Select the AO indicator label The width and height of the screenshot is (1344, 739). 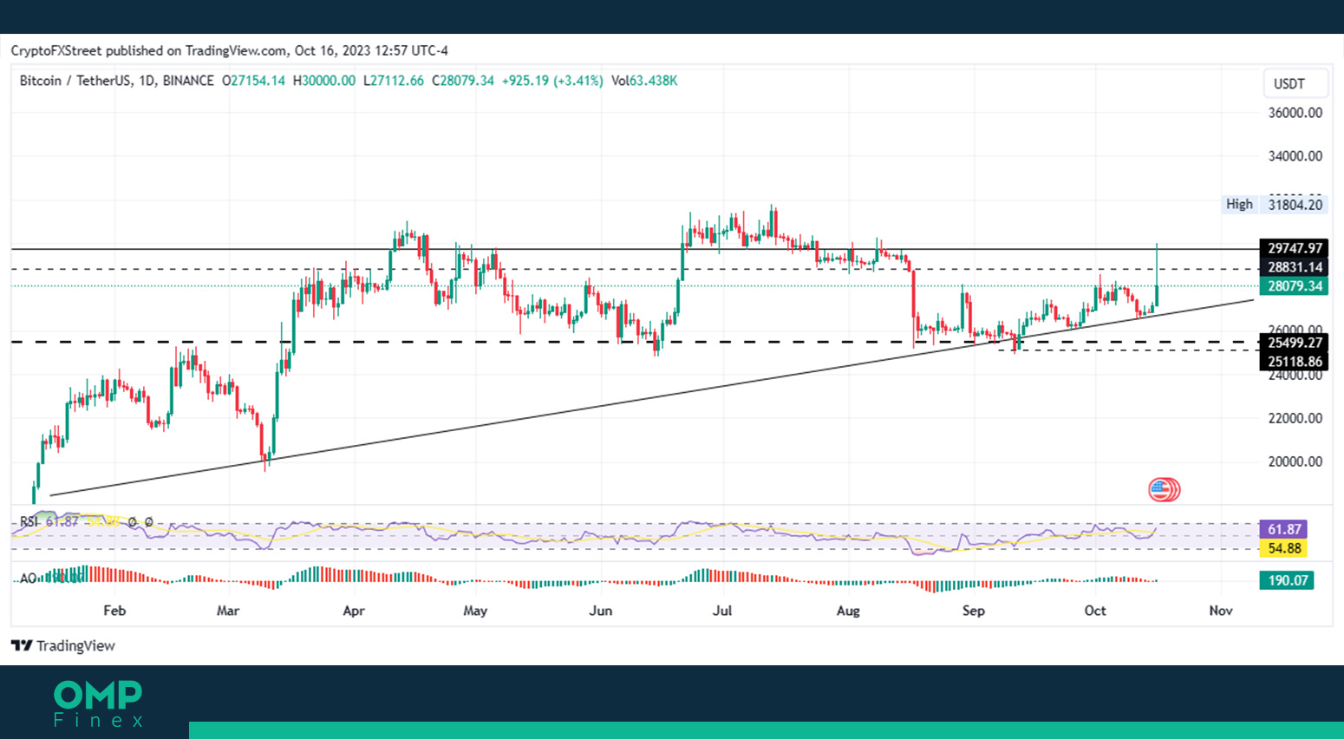[28, 578]
